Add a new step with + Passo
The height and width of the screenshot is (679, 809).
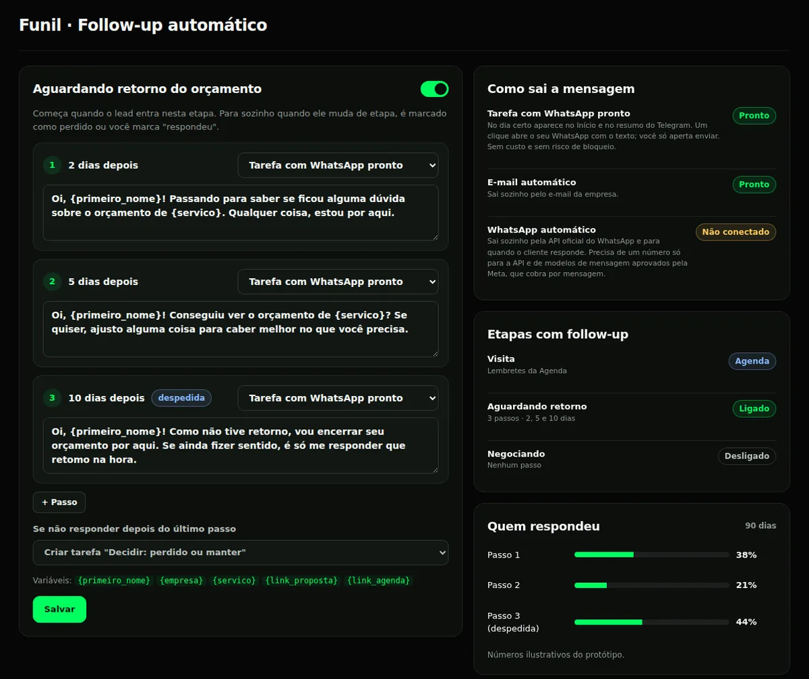click(59, 503)
